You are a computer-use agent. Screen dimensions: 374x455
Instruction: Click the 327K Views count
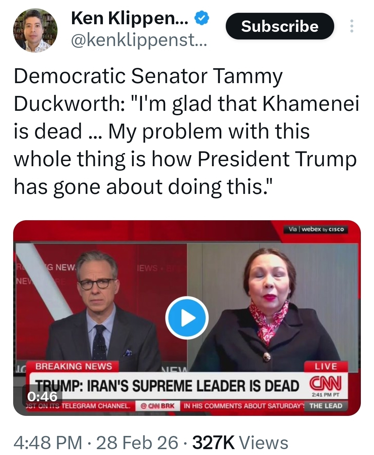pyautogui.click(x=240, y=443)
